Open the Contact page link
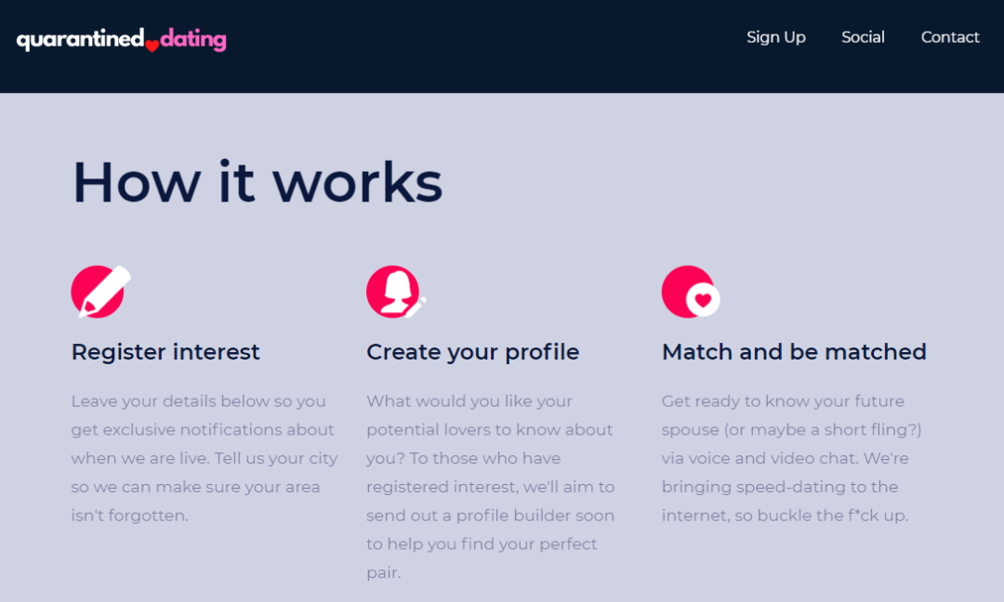Viewport: 1004px width, 602px height. click(950, 37)
